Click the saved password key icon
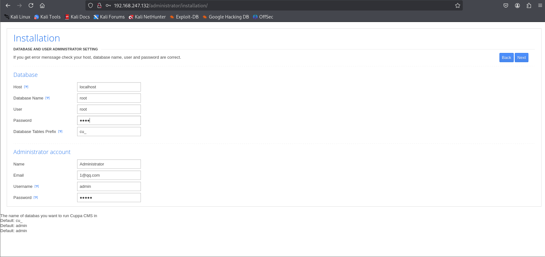545x257 pixels. [x=108, y=5]
